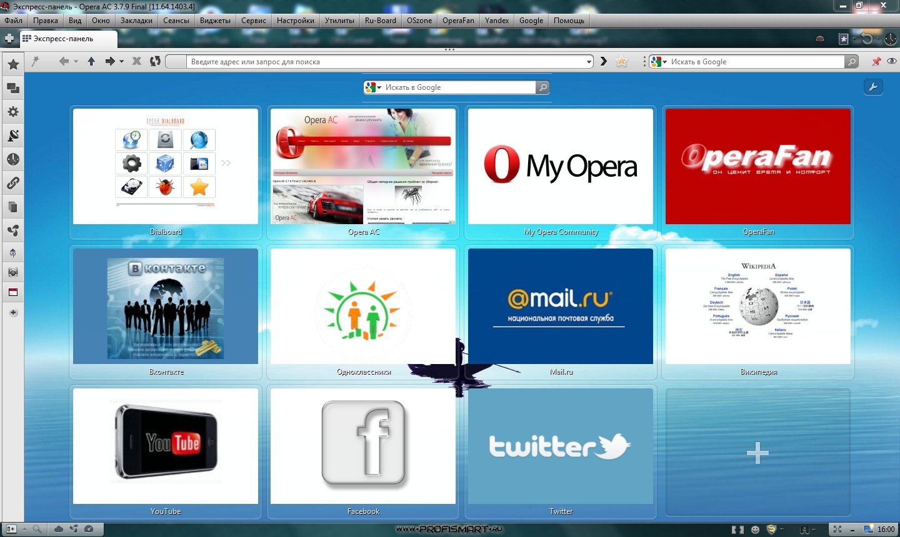Viewport: 900px width, 537px height.
Task: Add a new speed dial with plus tile
Action: [758, 452]
